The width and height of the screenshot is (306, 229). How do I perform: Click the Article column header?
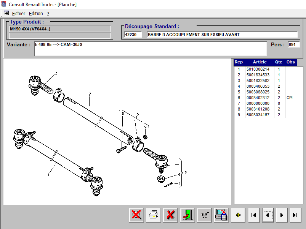coord(260,62)
